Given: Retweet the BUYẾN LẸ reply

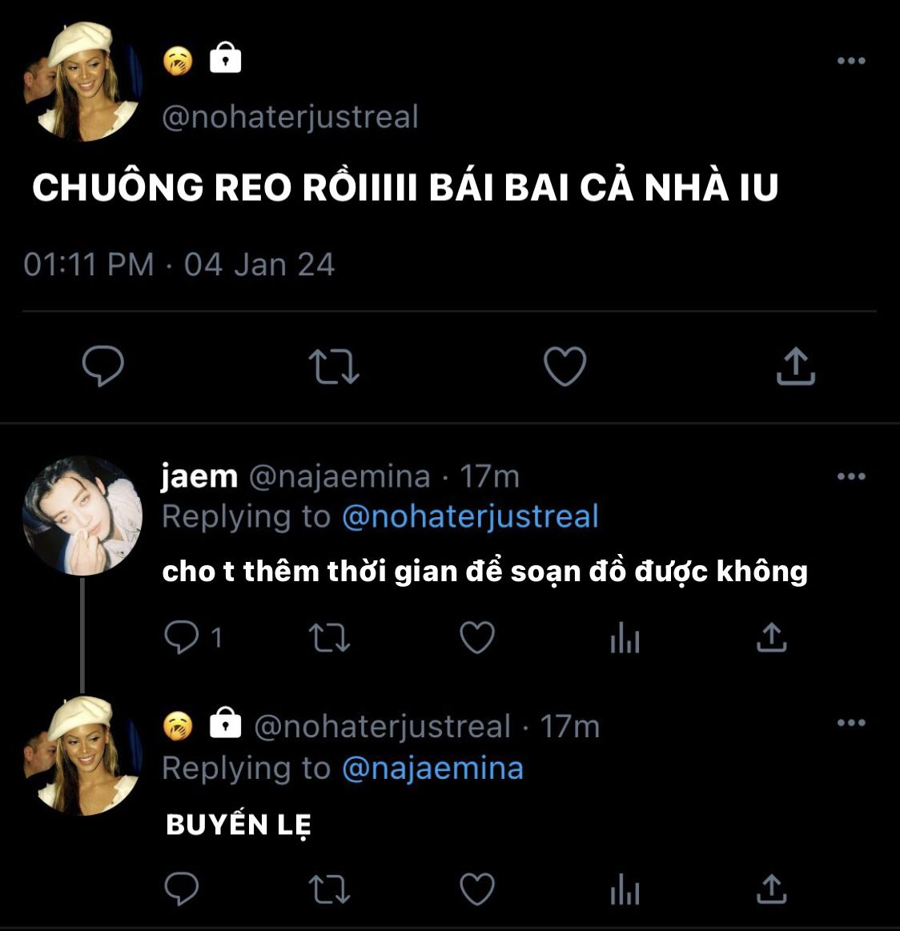Looking at the screenshot, I should tap(330, 889).
